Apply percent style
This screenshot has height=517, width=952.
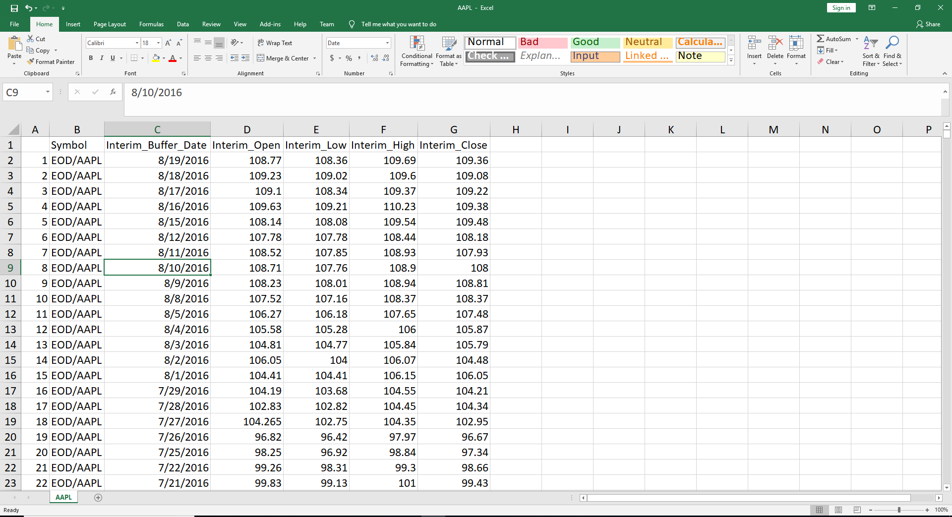[349, 58]
